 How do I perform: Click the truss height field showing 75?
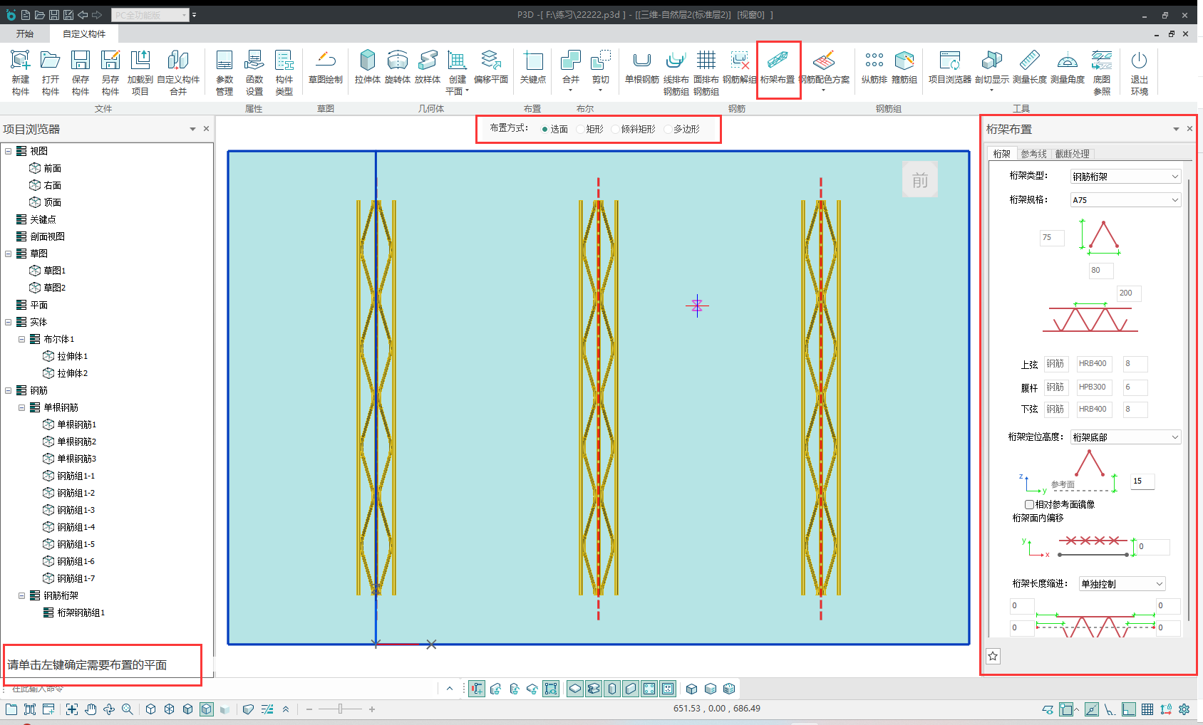(1051, 238)
